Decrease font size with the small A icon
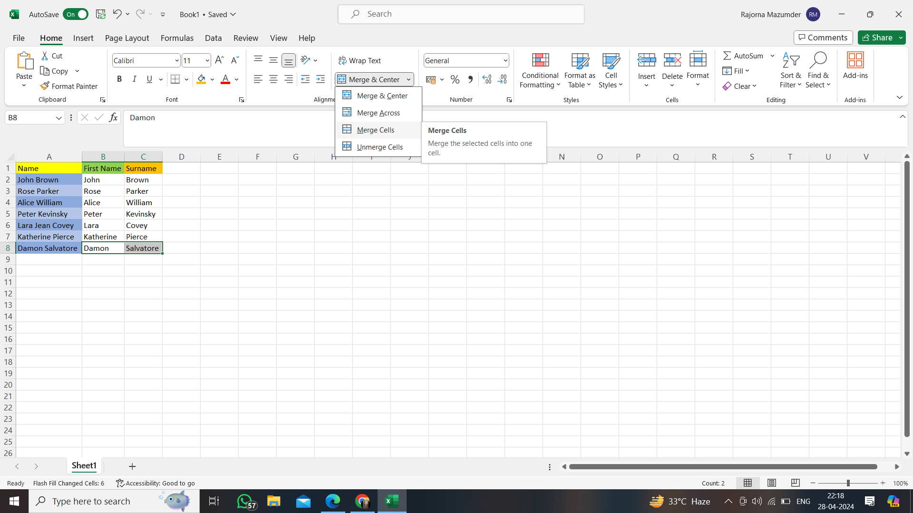 click(x=234, y=60)
